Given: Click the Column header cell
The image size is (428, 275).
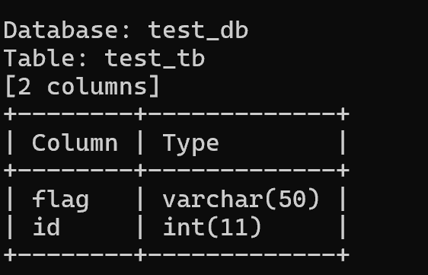Looking at the screenshot, I should (x=75, y=142).
